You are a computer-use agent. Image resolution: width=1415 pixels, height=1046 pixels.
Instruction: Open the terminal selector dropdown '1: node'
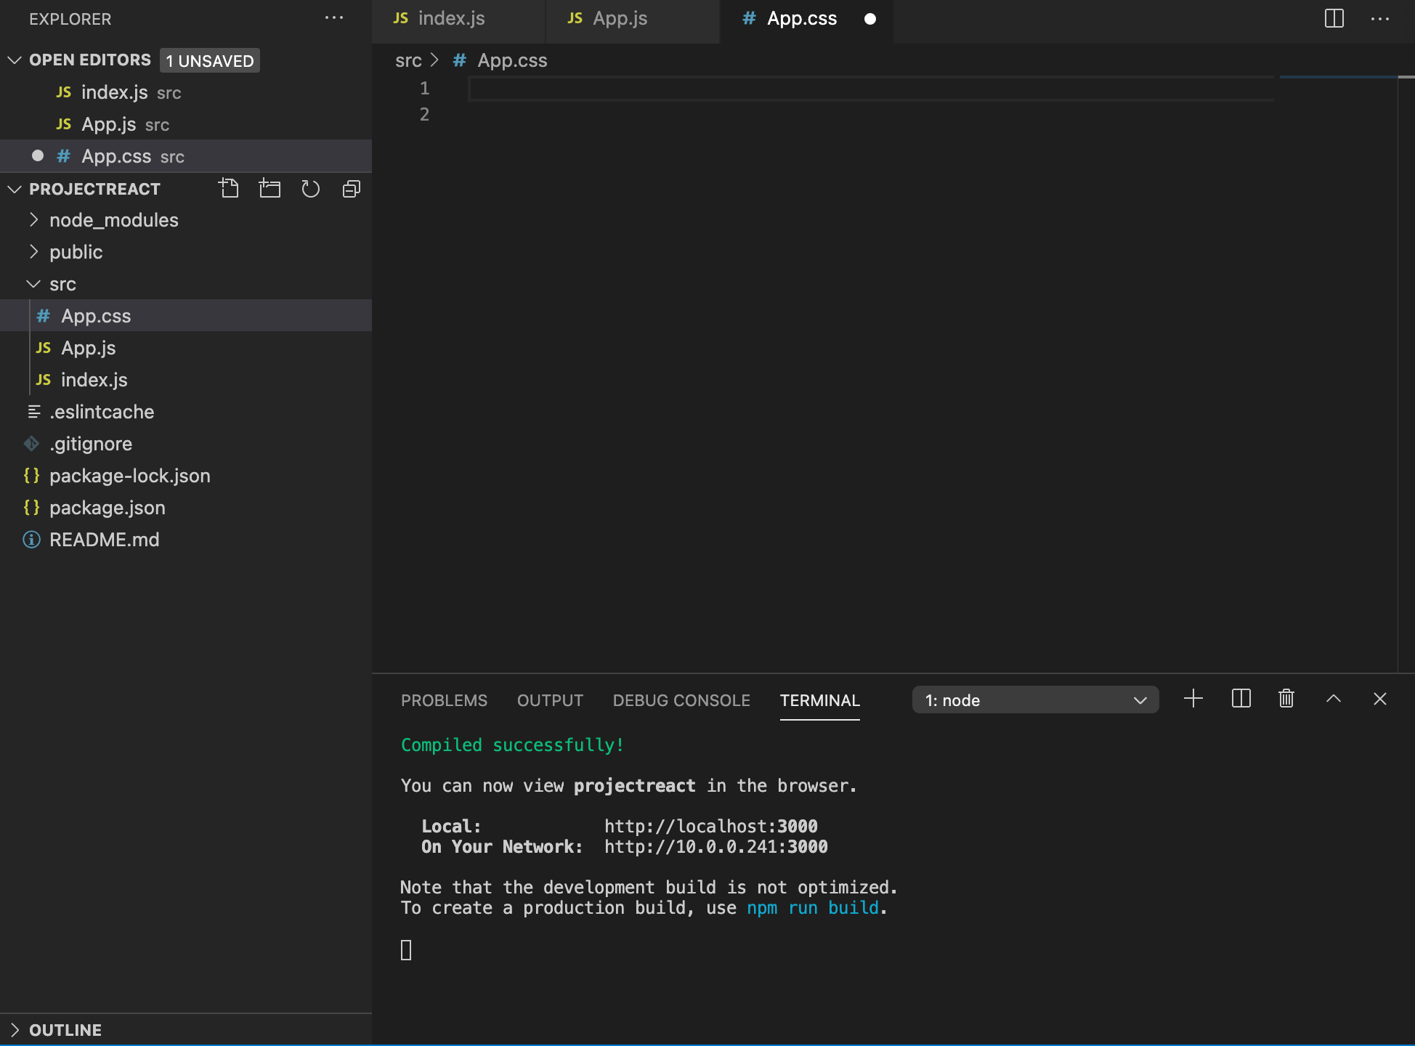1035,700
